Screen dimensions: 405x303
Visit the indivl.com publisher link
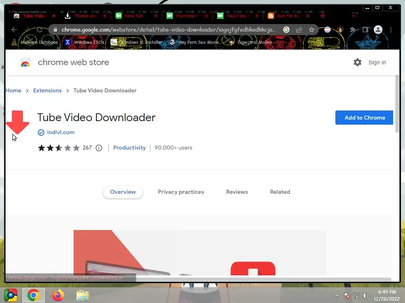[61, 133]
